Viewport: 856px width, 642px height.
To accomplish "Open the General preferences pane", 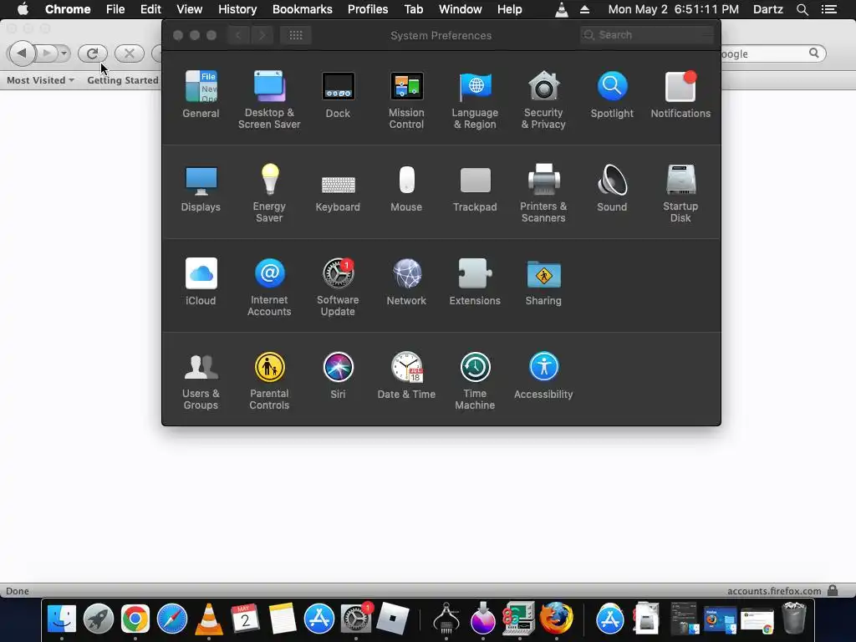I will coord(201,94).
